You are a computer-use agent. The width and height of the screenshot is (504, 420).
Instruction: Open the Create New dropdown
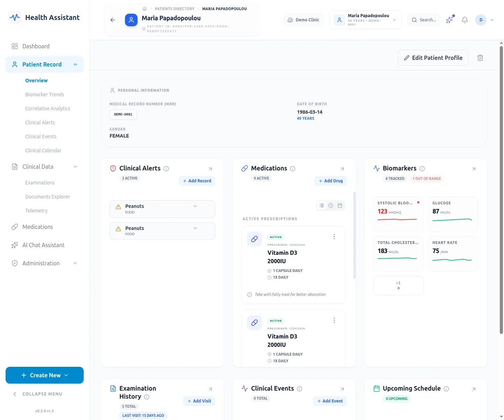44,375
